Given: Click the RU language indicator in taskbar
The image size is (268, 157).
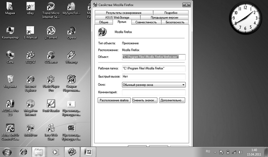Looking at the screenshot, I should [208, 152].
